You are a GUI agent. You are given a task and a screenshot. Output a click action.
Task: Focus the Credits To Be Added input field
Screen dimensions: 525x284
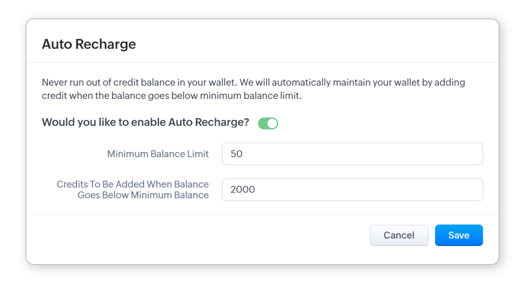click(x=352, y=189)
